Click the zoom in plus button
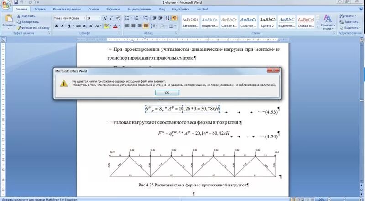The width and height of the screenshot is (365, 201). [361, 199]
